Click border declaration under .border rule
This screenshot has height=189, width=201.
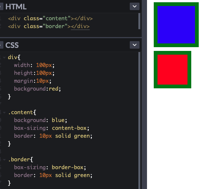point(53,175)
